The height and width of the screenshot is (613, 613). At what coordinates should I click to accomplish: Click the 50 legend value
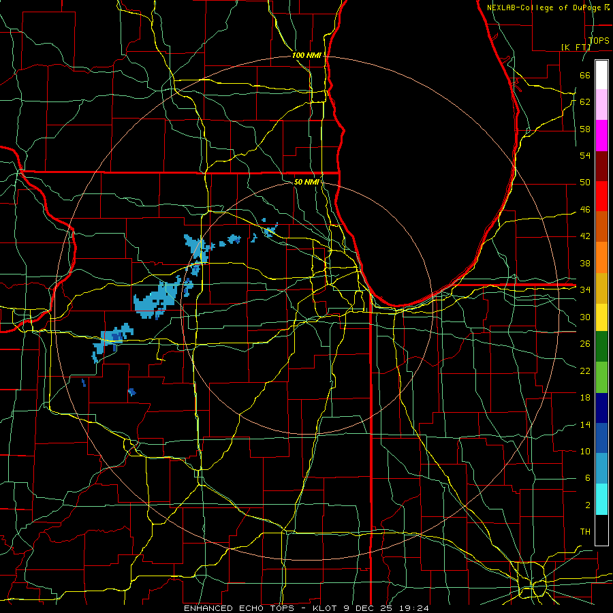pyautogui.click(x=585, y=183)
